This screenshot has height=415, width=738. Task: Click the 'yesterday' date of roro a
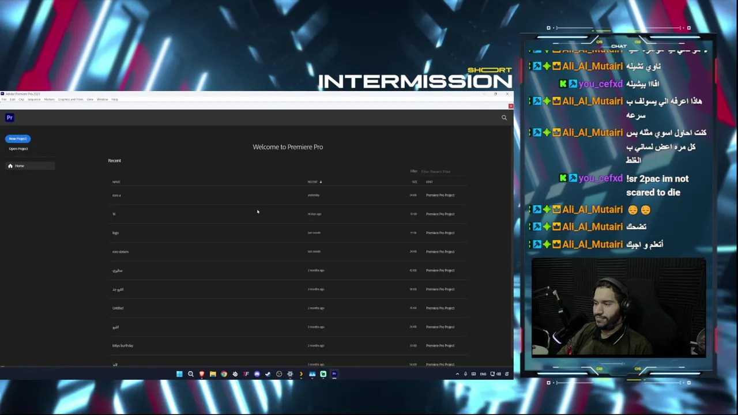[x=313, y=195]
